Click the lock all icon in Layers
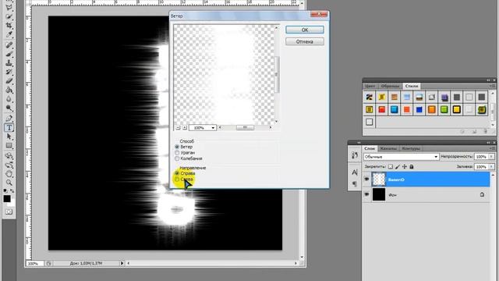 click(412, 166)
